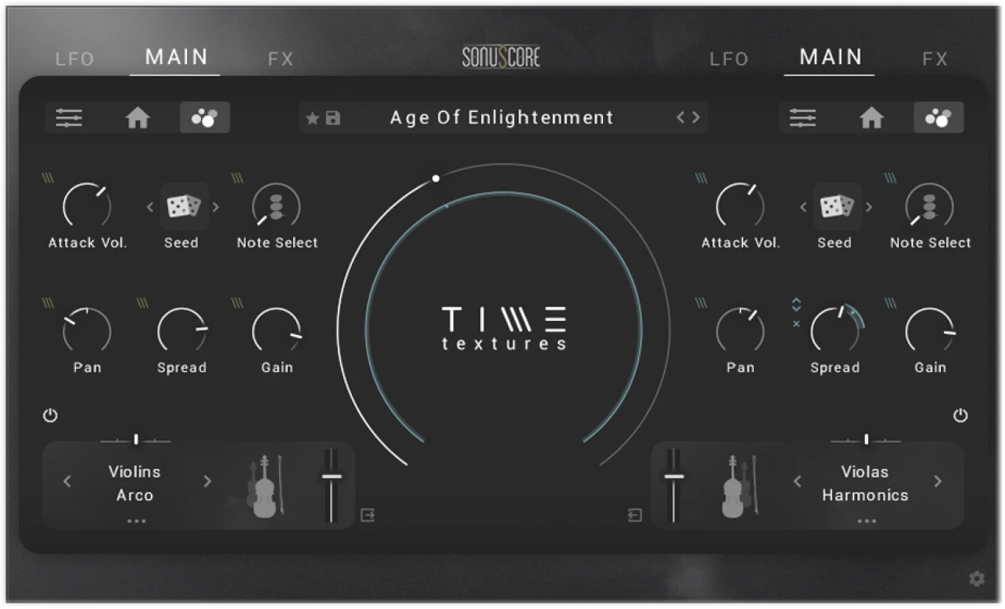Viewport: 1005px width, 609px height.
Task: Toggle the right layer power button
Action: (x=960, y=416)
